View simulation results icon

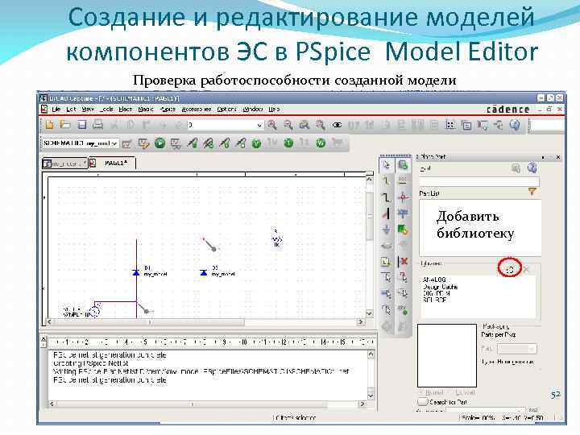click(176, 143)
